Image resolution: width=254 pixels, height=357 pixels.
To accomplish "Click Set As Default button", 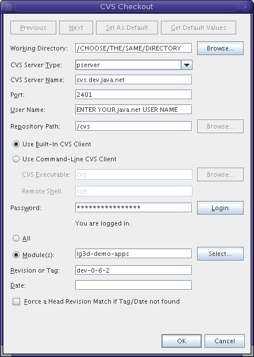I will tap(127, 28).
